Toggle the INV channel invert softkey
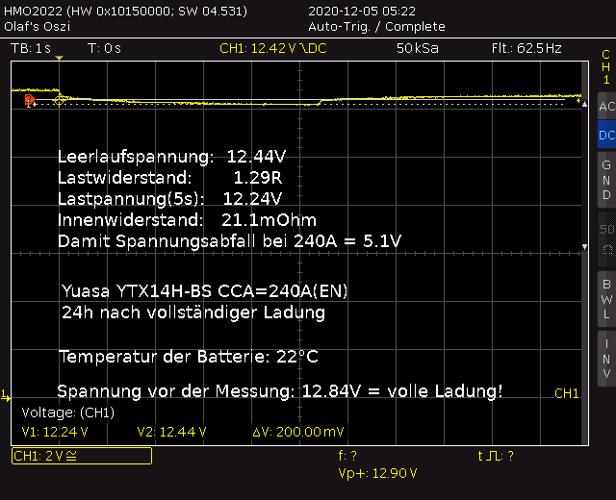The height and width of the screenshot is (500, 616). pos(605,357)
